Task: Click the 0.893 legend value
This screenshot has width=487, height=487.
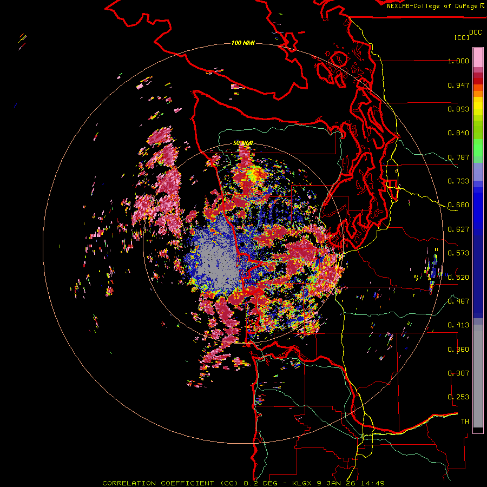Action: pos(458,109)
